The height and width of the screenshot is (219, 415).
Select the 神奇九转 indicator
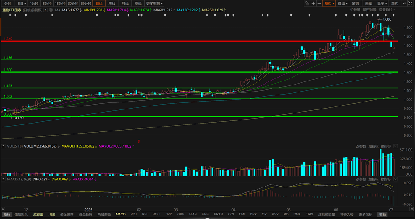pos(347,215)
